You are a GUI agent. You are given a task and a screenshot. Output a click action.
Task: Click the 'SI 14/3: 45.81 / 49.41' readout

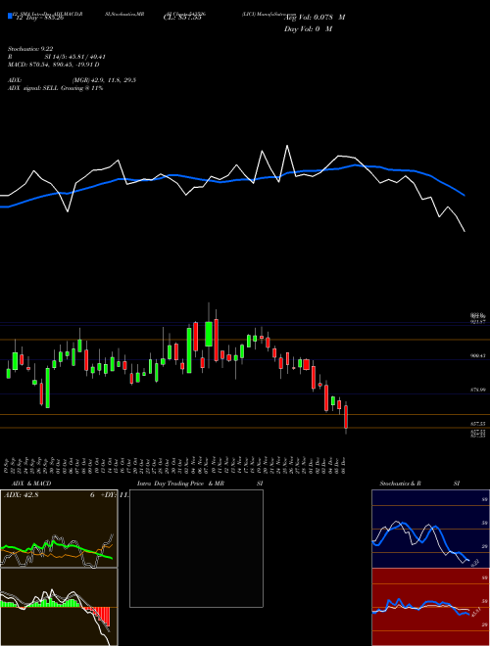pyautogui.click(x=75, y=57)
